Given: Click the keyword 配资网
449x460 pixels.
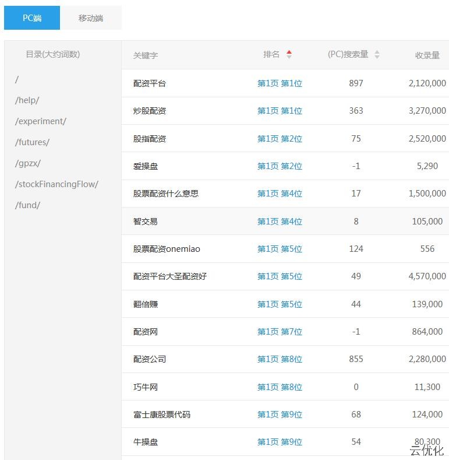Looking at the screenshot, I should (146, 332).
